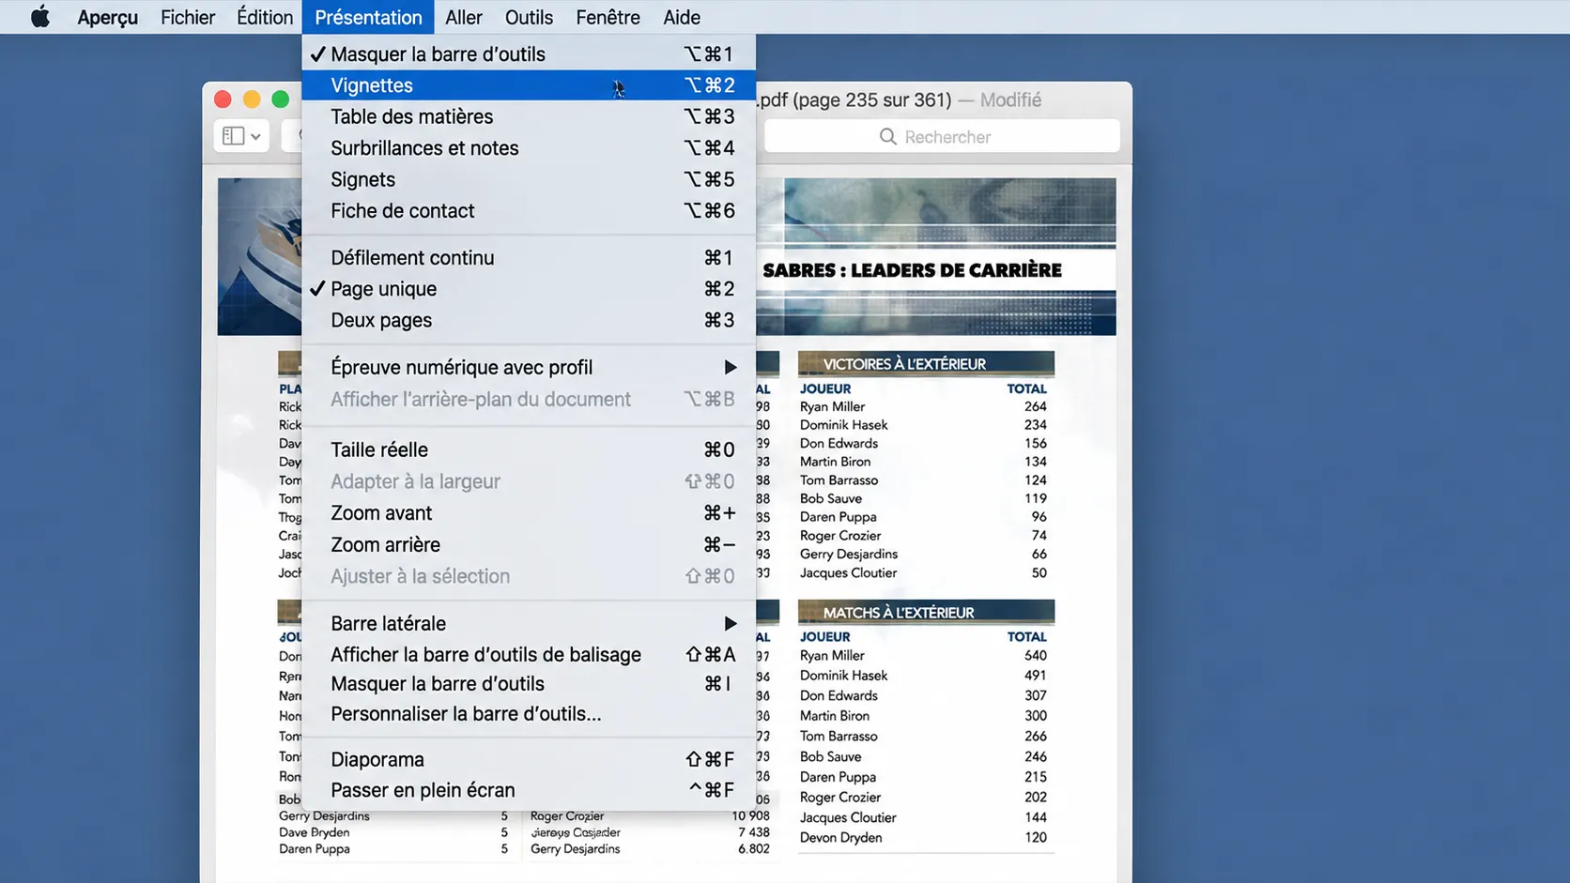Screen dimensions: 1570x883
Task: Click Bob Sauve row with total 119
Action: (x=924, y=499)
